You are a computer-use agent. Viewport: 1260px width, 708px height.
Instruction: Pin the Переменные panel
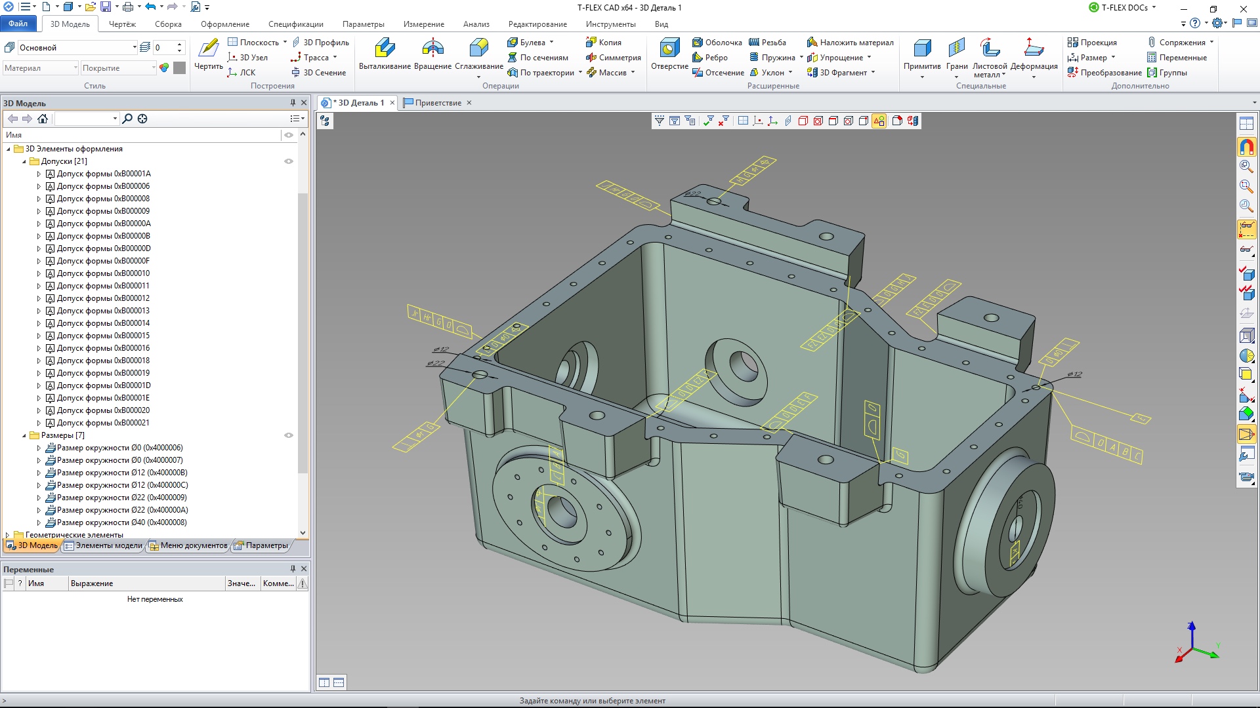(x=293, y=569)
